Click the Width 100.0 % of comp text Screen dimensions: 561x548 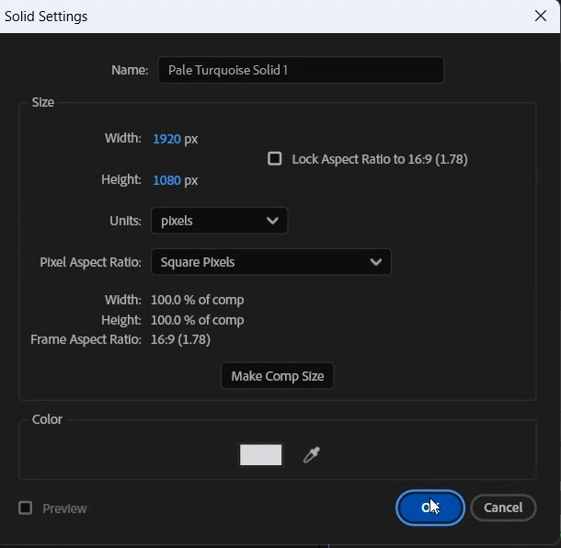coord(197,300)
